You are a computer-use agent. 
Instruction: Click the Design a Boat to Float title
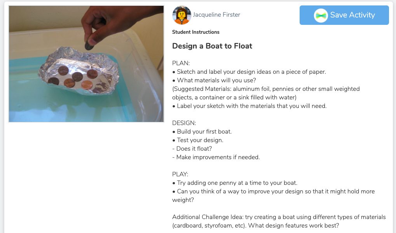tap(212, 46)
